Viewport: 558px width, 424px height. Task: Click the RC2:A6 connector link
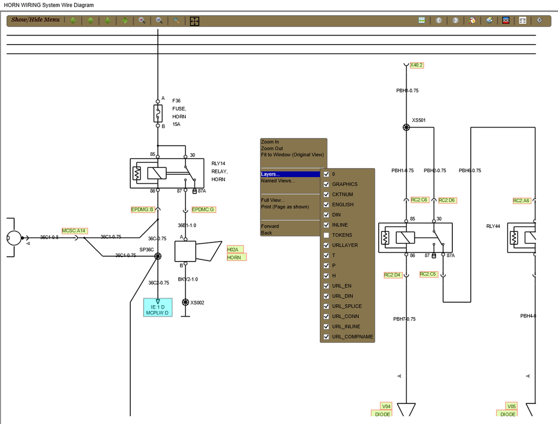521,201
